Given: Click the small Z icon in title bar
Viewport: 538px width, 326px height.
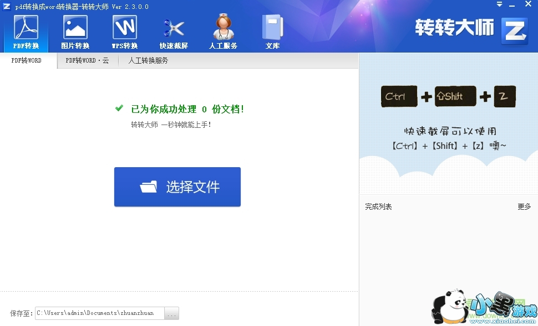Looking at the screenshot, I should coord(7,6).
